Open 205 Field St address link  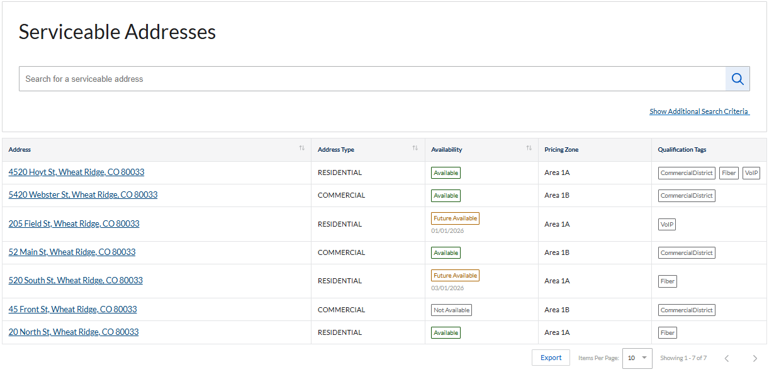(74, 223)
